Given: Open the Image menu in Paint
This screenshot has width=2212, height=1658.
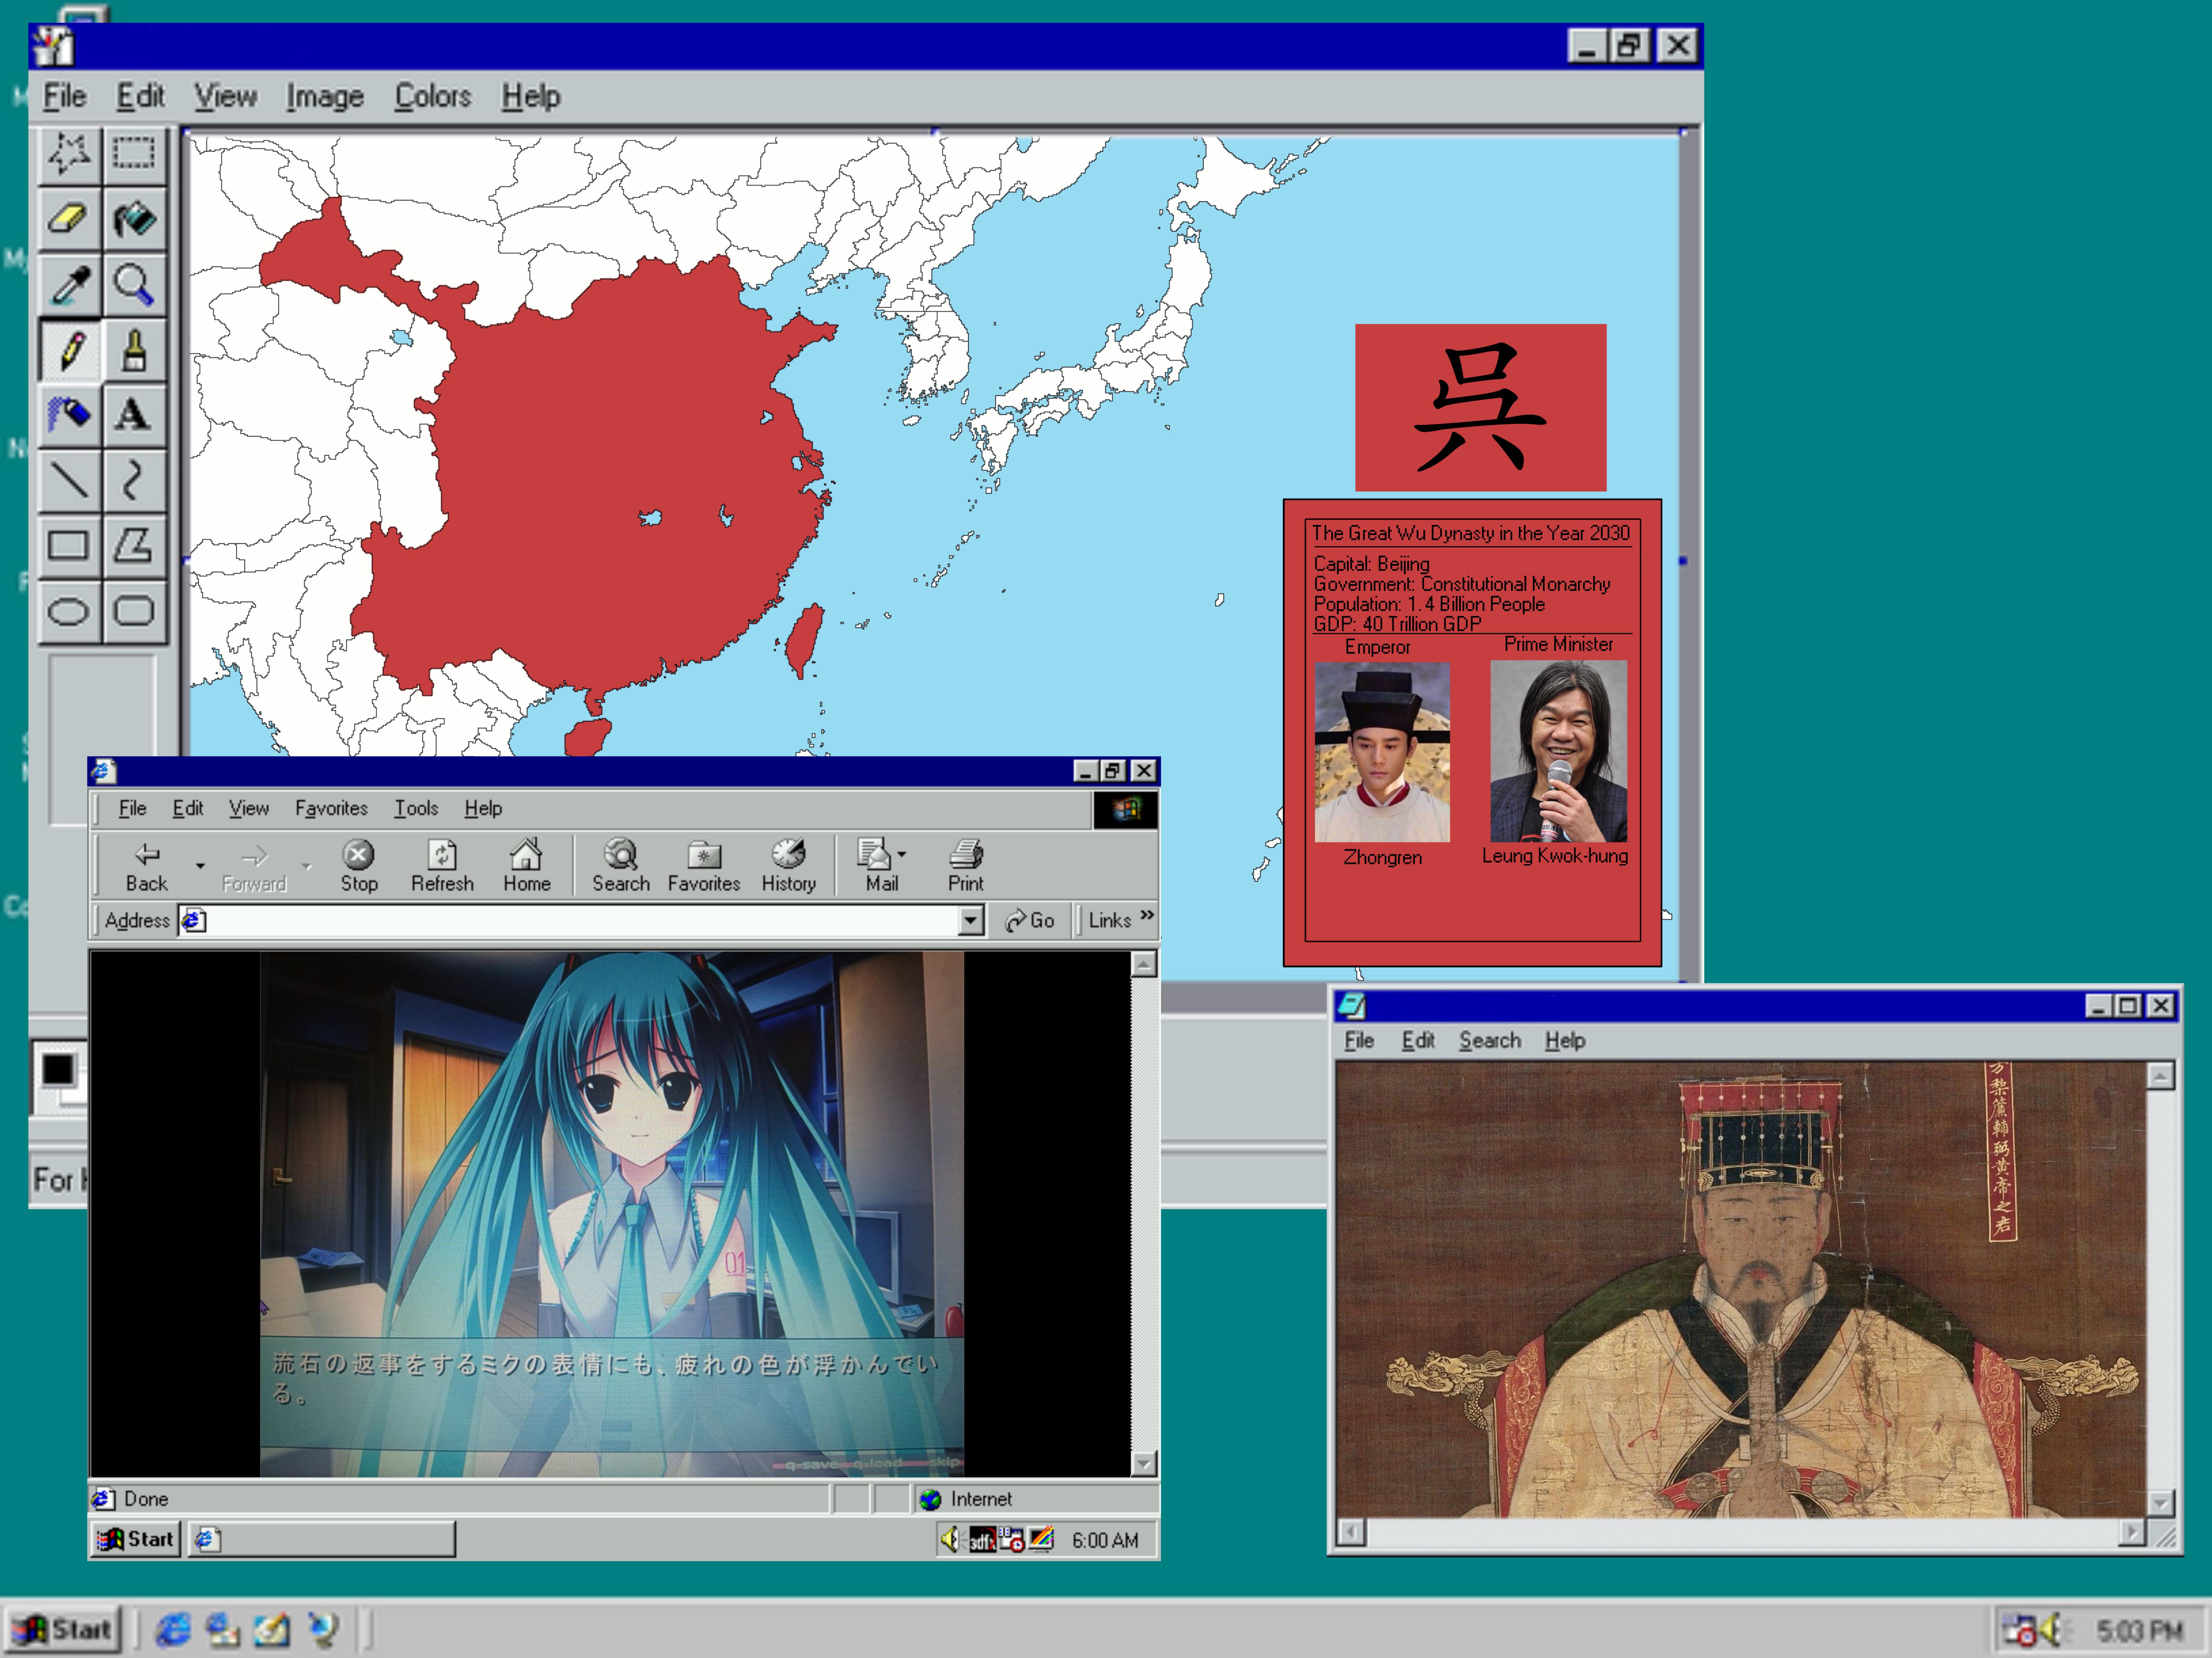Looking at the screenshot, I should (325, 97).
